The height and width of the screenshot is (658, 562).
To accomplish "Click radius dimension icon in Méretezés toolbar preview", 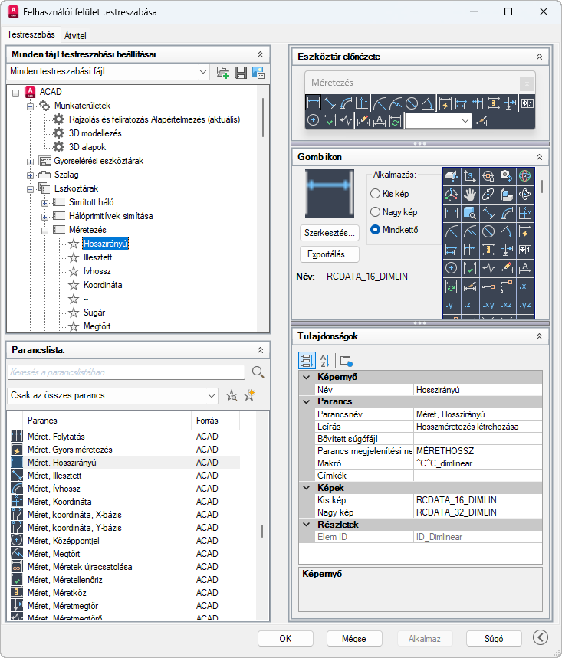I will (380, 103).
